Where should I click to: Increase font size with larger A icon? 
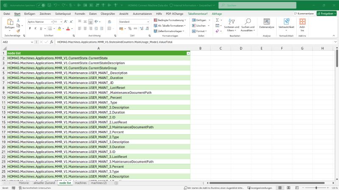click(66, 22)
